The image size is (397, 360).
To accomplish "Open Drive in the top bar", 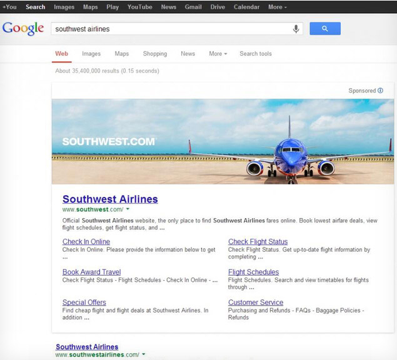I will tap(218, 7).
